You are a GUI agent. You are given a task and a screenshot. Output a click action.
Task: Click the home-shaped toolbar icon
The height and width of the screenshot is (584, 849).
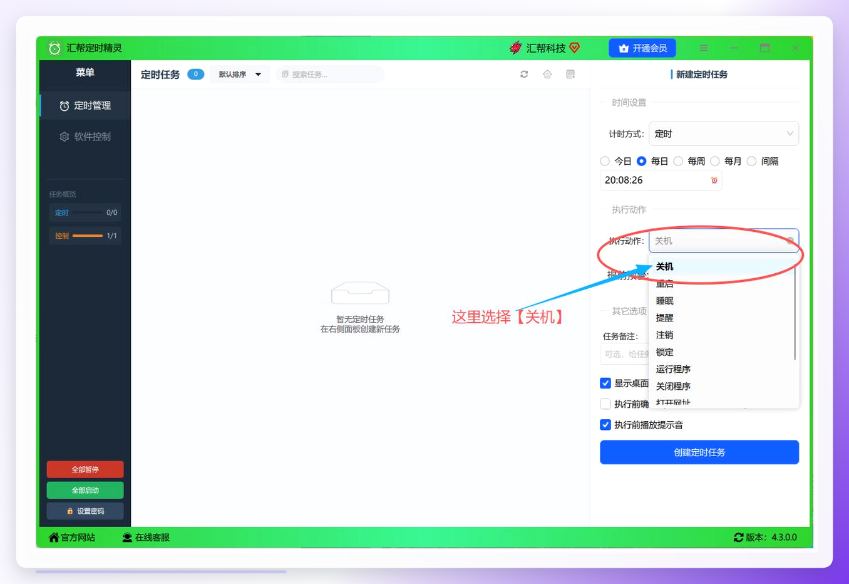[547, 74]
